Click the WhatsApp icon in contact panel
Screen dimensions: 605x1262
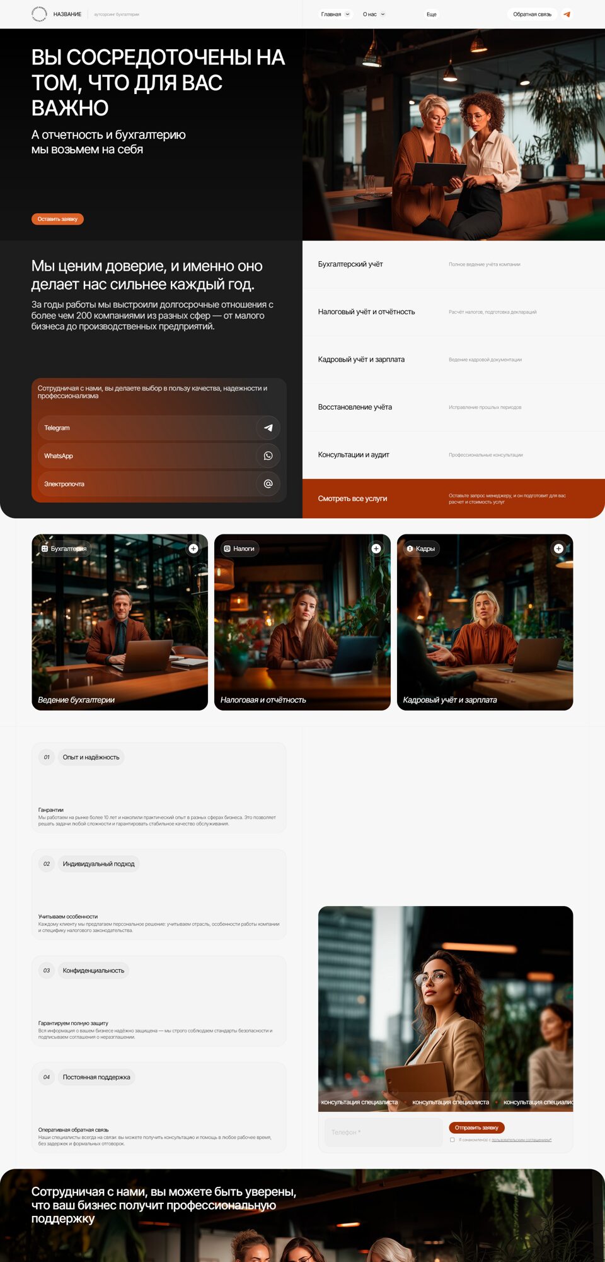(x=268, y=456)
